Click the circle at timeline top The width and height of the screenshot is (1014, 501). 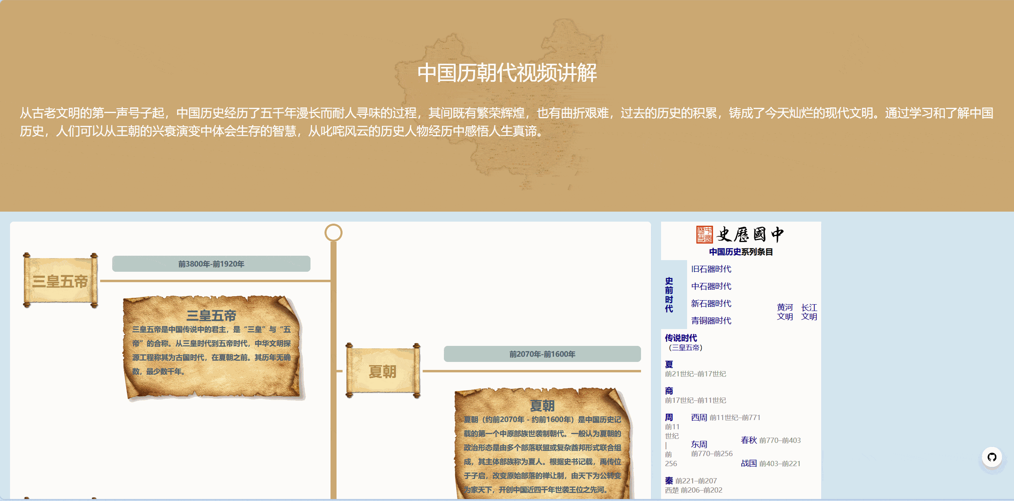click(x=333, y=232)
